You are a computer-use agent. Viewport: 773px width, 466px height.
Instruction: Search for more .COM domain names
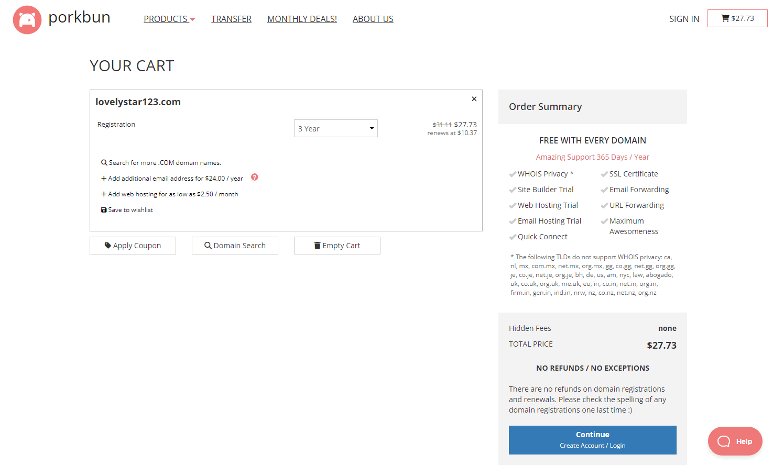tap(161, 163)
